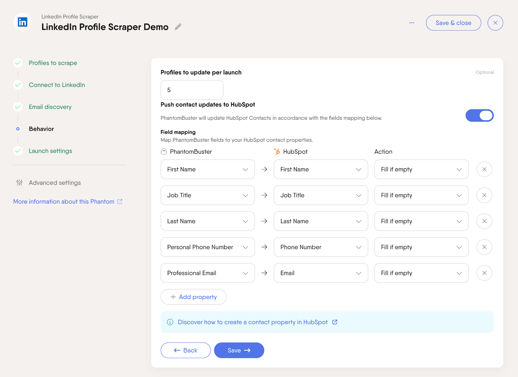Open the Action dropdown for Email row

pos(422,273)
